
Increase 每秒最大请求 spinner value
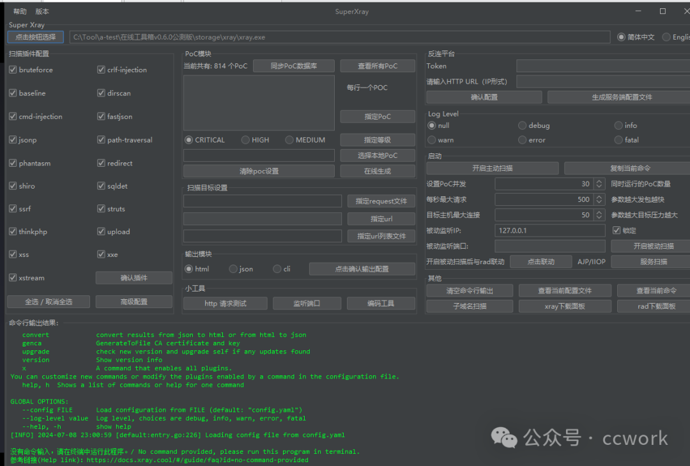(599, 197)
